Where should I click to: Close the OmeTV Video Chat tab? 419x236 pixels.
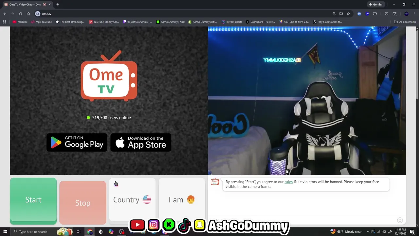tap(50, 5)
